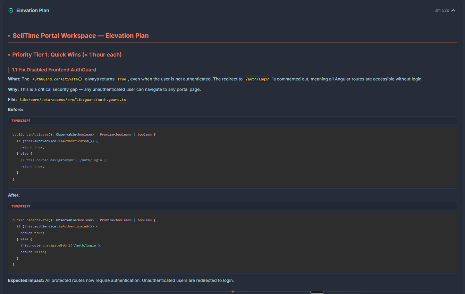
Task: Click the "critical security gap" sentence
Action: (x=110, y=89)
